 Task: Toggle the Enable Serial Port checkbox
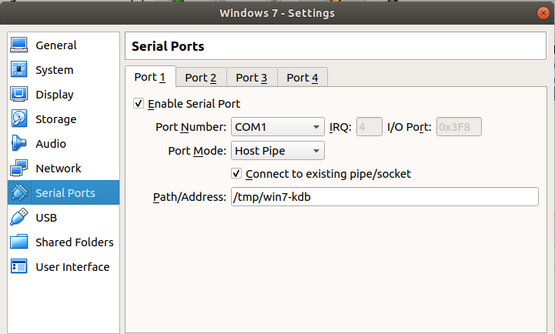point(139,103)
